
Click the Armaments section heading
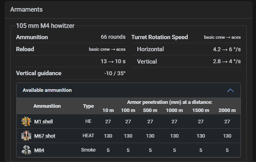tap(26, 9)
